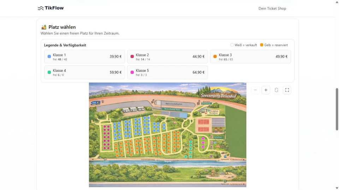Click the 64,90 € price
The image size is (339, 190).
(x=198, y=72)
